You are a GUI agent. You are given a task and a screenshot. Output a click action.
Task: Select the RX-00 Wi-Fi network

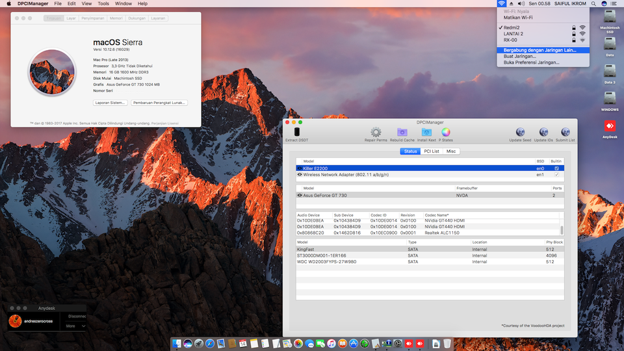(543, 40)
